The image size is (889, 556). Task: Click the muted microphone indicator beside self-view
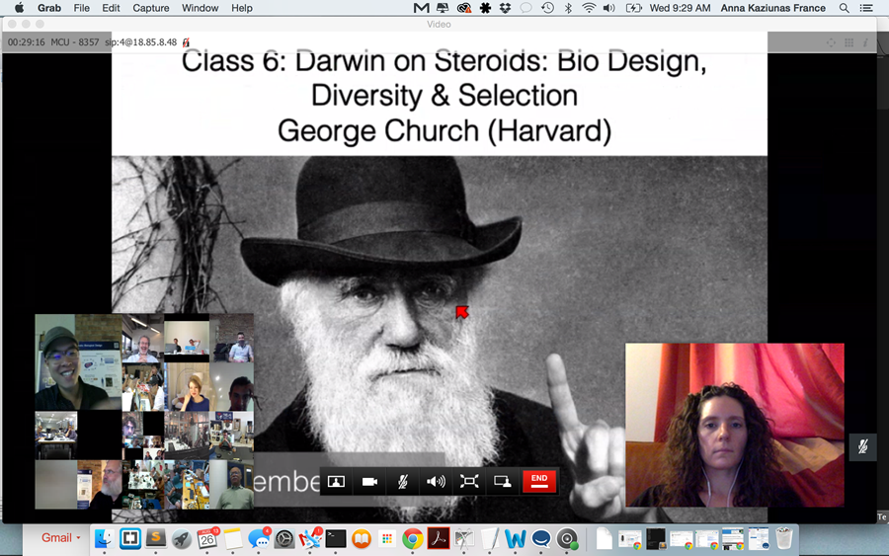pyautogui.click(x=863, y=447)
